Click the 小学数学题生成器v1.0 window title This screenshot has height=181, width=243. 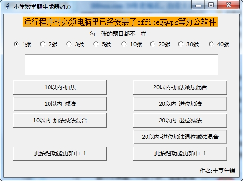tap(42, 7)
